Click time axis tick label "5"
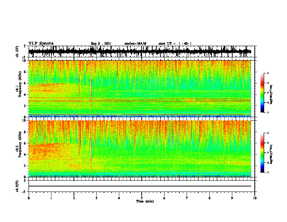This screenshot has height=222, width=287. tap(142, 198)
